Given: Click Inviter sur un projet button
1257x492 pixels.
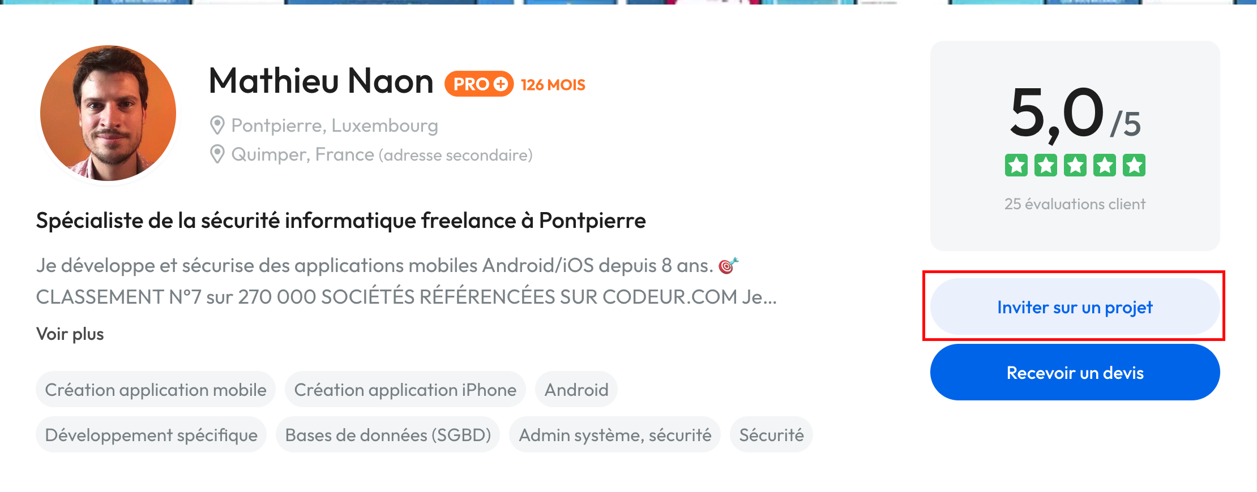Looking at the screenshot, I should pyautogui.click(x=1074, y=307).
